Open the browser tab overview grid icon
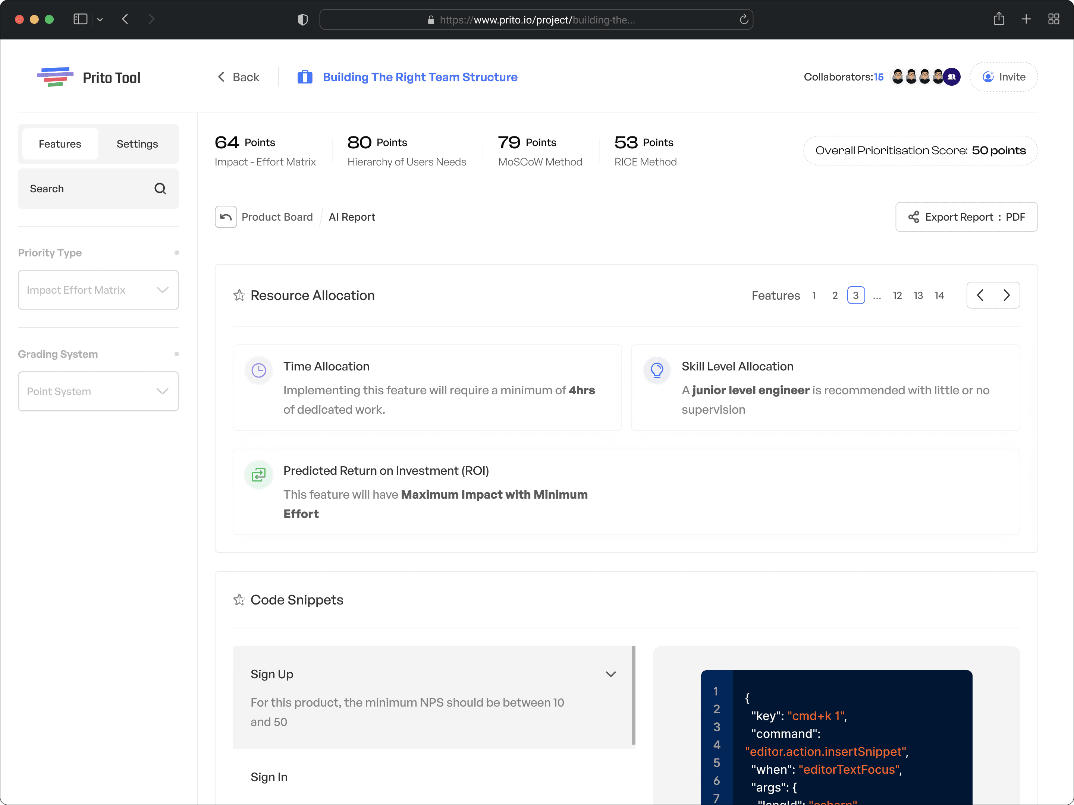This screenshot has width=1074, height=805. coord(1053,19)
